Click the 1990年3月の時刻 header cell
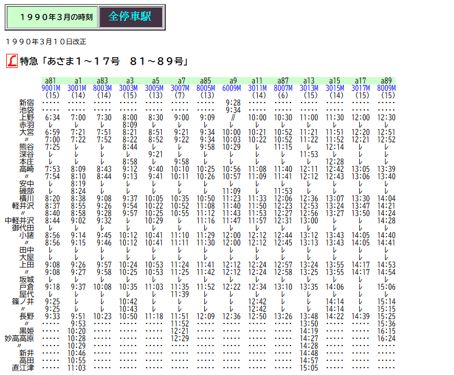The height and width of the screenshot is (375, 454). (x=52, y=17)
